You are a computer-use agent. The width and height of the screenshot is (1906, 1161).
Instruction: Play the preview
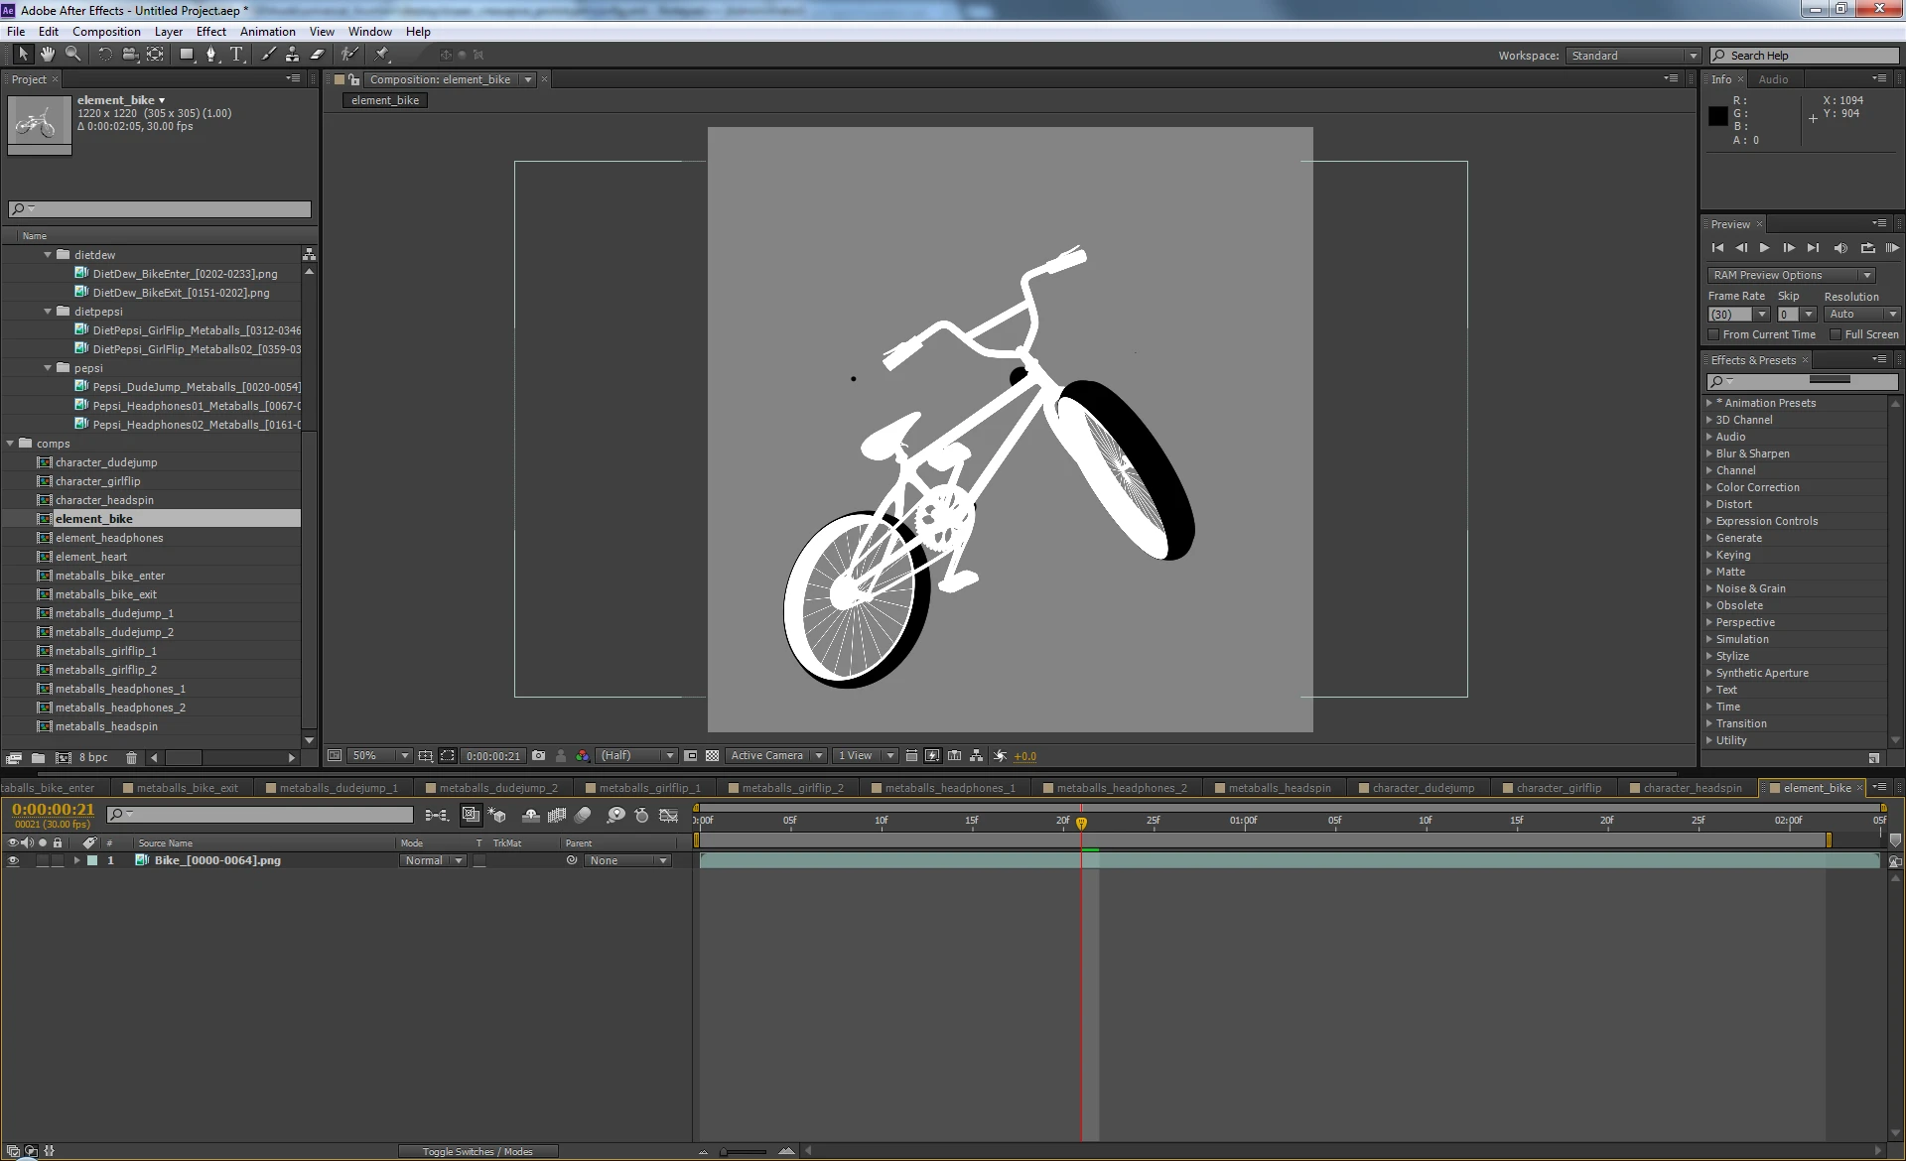(x=1764, y=247)
